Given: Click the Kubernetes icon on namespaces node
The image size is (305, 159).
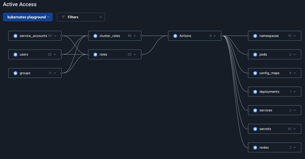Looking at the screenshot, I should [255, 36].
